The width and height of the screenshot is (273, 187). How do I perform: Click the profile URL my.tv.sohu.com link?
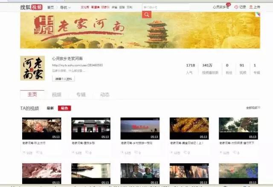(x=77, y=65)
